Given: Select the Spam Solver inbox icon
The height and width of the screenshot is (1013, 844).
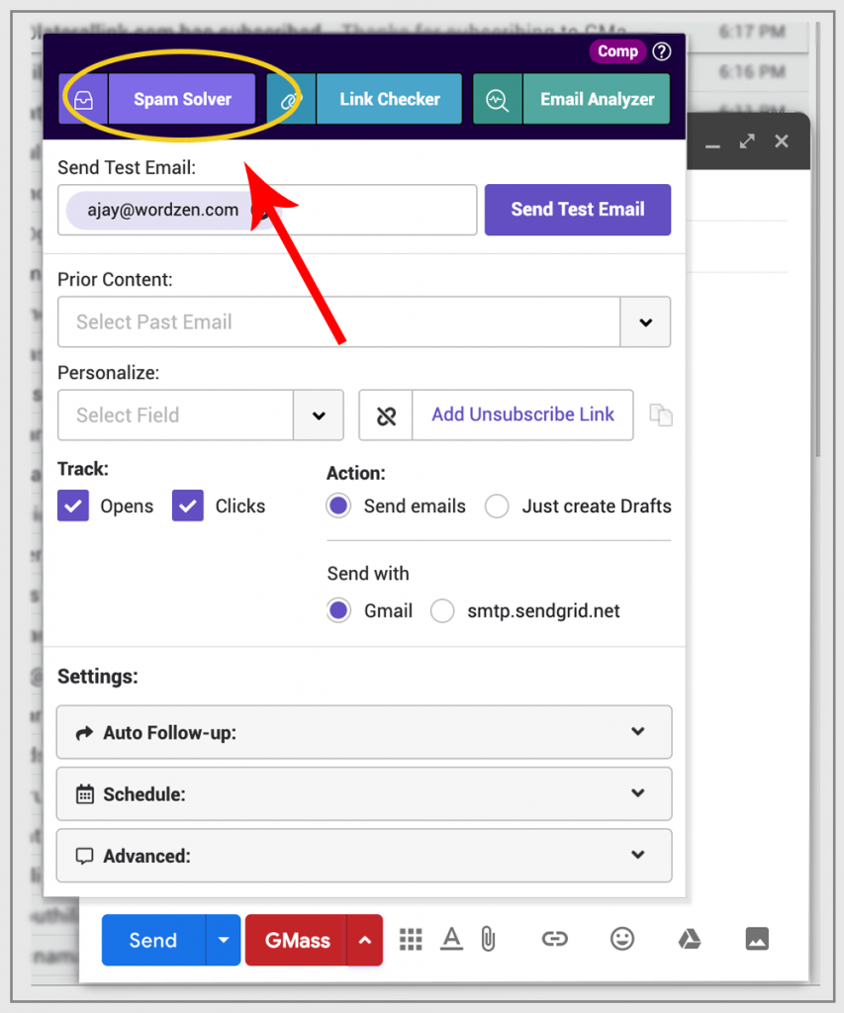Looking at the screenshot, I should [x=83, y=99].
